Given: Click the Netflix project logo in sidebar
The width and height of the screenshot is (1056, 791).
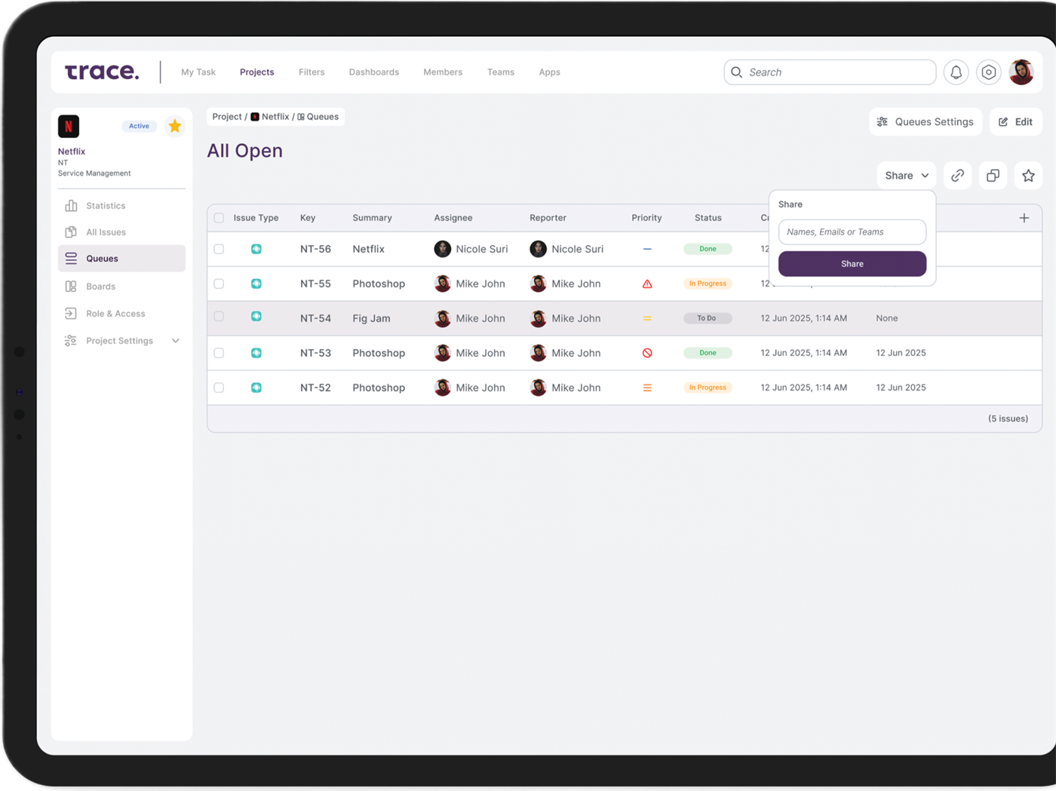Looking at the screenshot, I should 69,126.
